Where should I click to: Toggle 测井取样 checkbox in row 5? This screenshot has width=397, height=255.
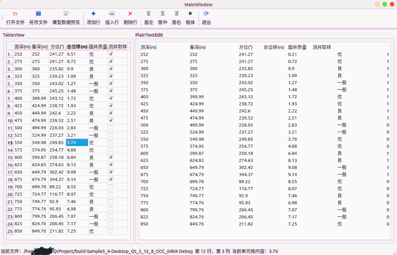(x=111, y=83)
